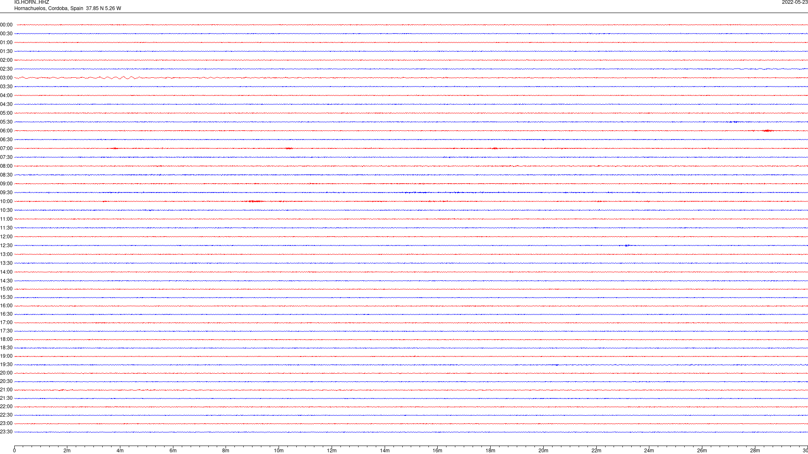The height and width of the screenshot is (454, 808).
Task: Select the 03:30 time row label
Action: (6, 87)
